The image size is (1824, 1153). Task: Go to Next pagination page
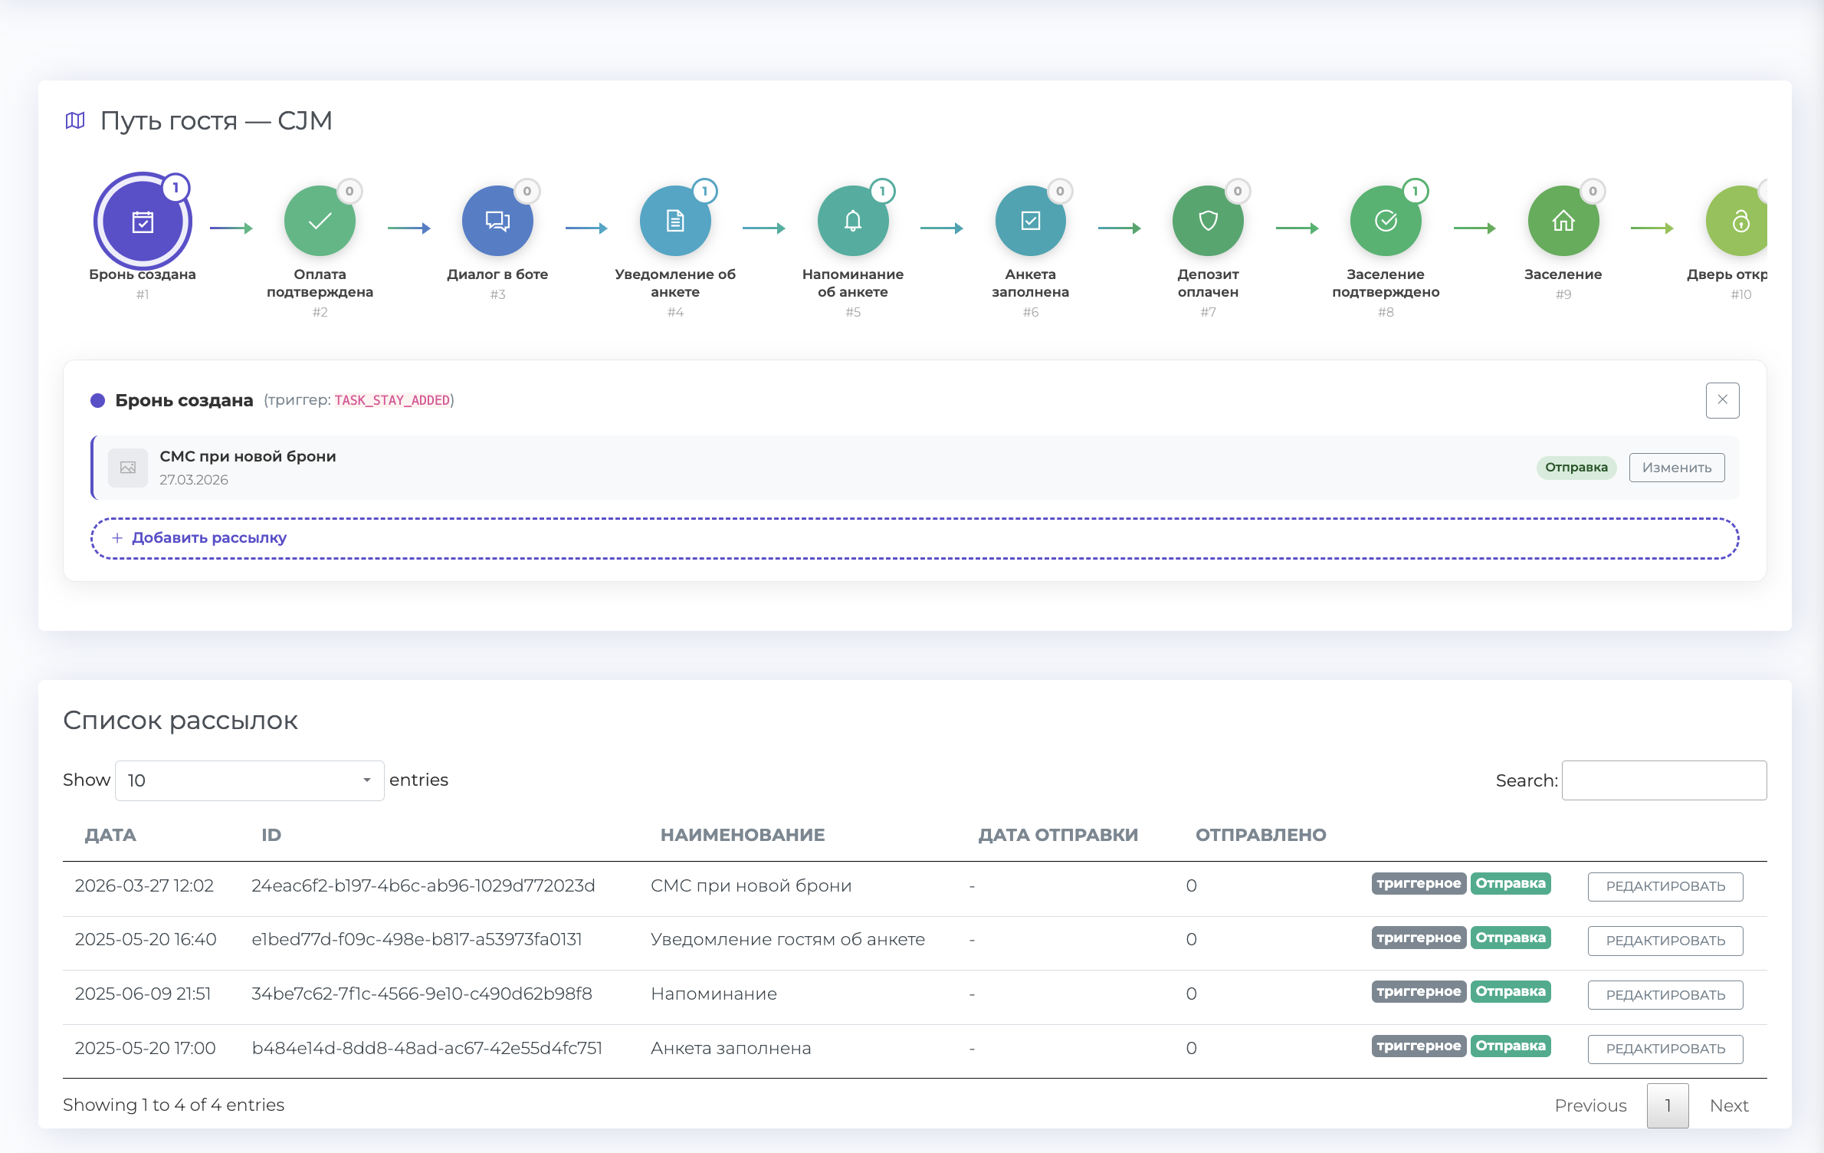pos(1728,1105)
